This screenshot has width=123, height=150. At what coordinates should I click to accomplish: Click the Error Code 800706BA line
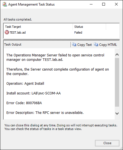tap(24, 103)
